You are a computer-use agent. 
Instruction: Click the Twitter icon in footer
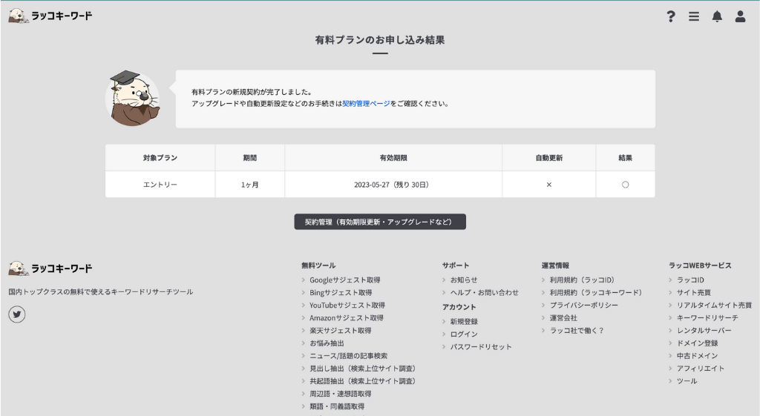[x=17, y=314]
